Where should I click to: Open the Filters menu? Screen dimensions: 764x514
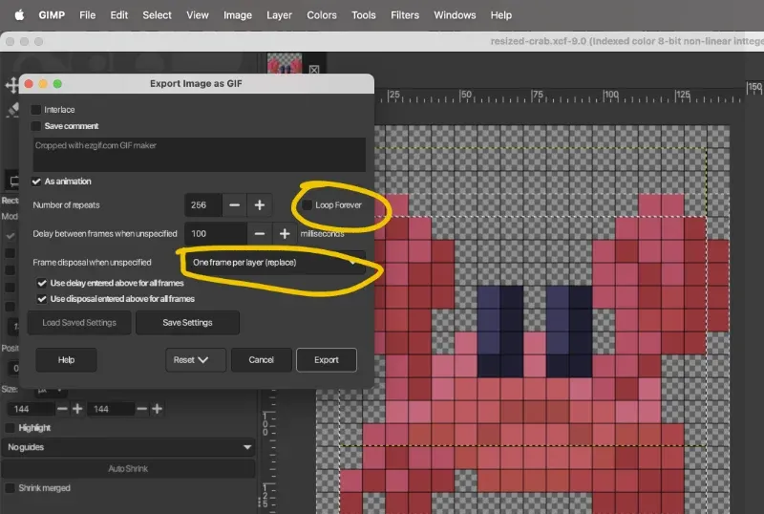coord(405,15)
